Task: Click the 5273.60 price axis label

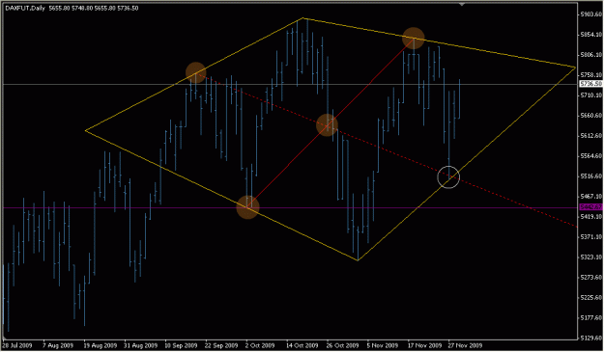Action: point(591,278)
